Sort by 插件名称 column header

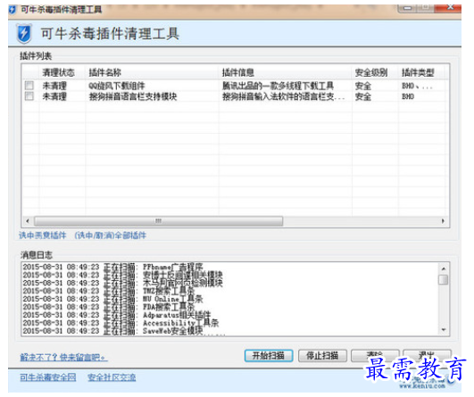(105, 72)
